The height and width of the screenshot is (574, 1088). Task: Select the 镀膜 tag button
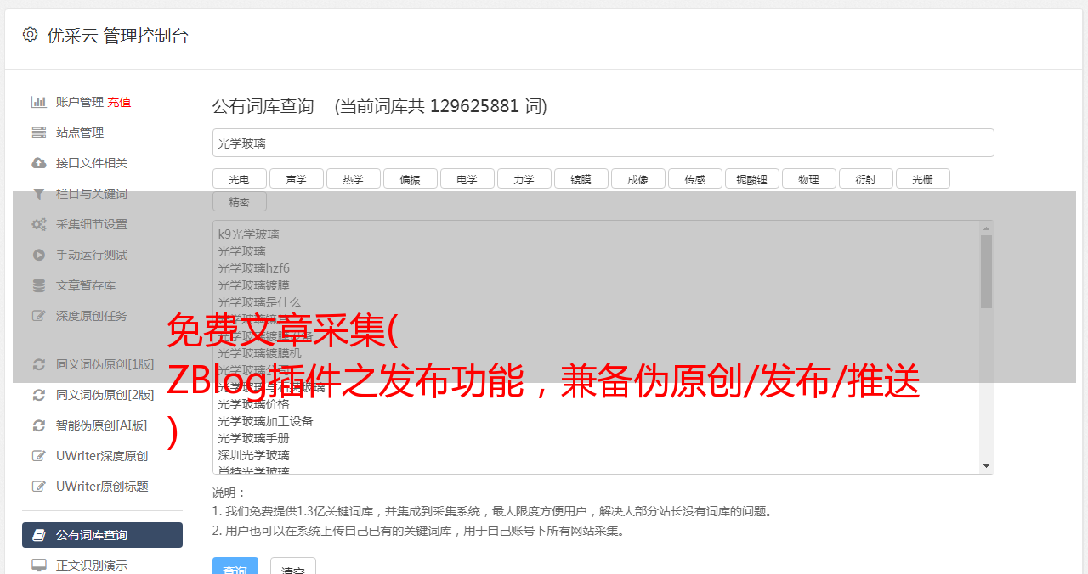(581, 178)
